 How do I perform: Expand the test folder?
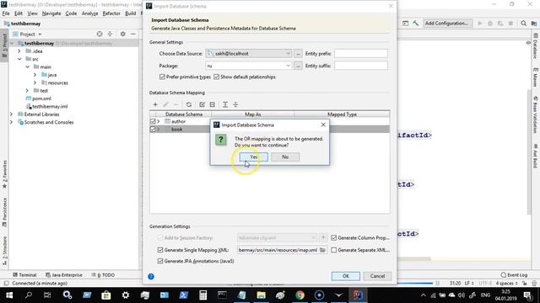coord(28,91)
